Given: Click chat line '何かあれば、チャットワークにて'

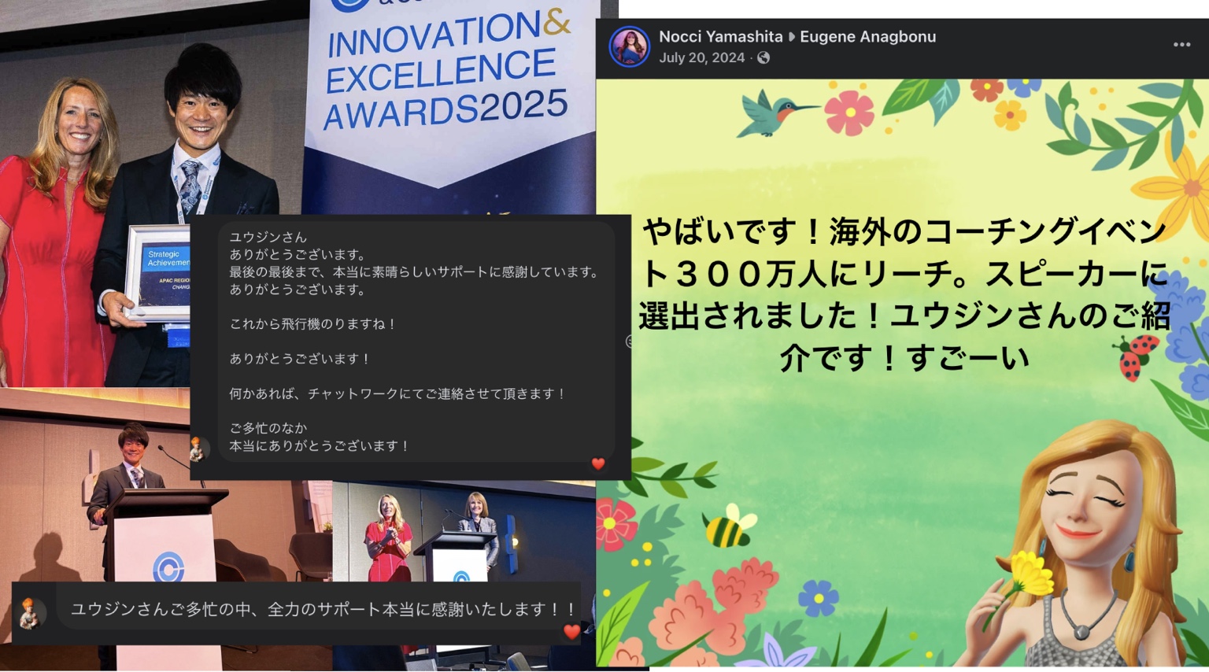Looking at the screenshot, I should click(x=397, y=393).
